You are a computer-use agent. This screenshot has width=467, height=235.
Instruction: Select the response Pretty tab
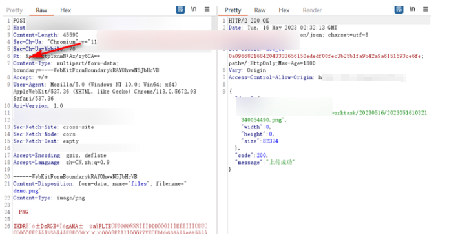pos(233,10)
